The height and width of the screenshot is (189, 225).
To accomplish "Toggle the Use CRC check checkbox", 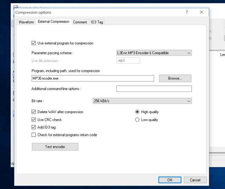I will (34, 120).
